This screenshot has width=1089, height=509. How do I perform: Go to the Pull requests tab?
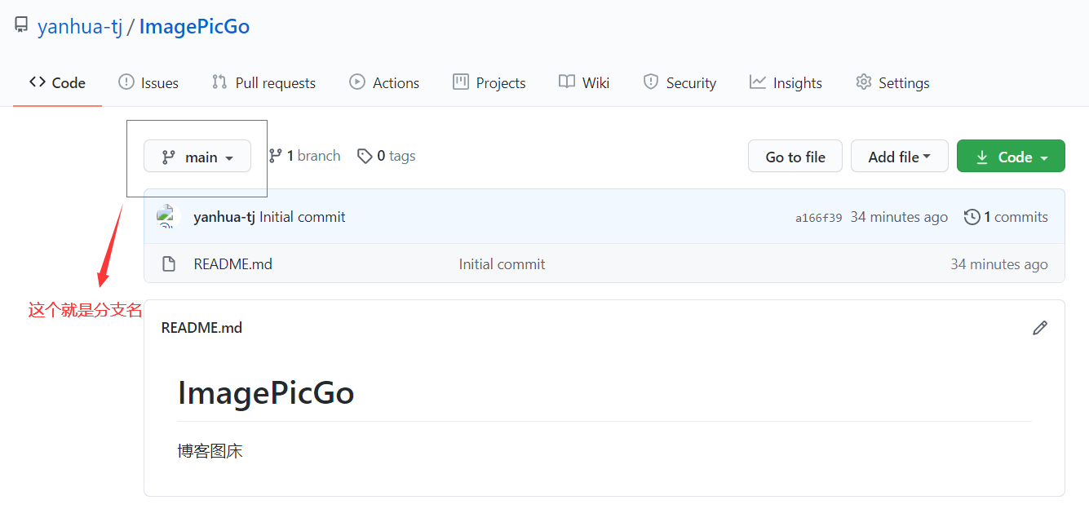[x=263, y=82]
